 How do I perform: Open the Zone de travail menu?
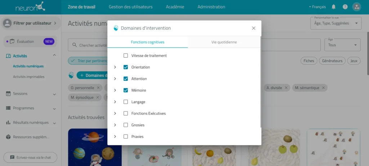pyautogui.click(x=82, y=7)
